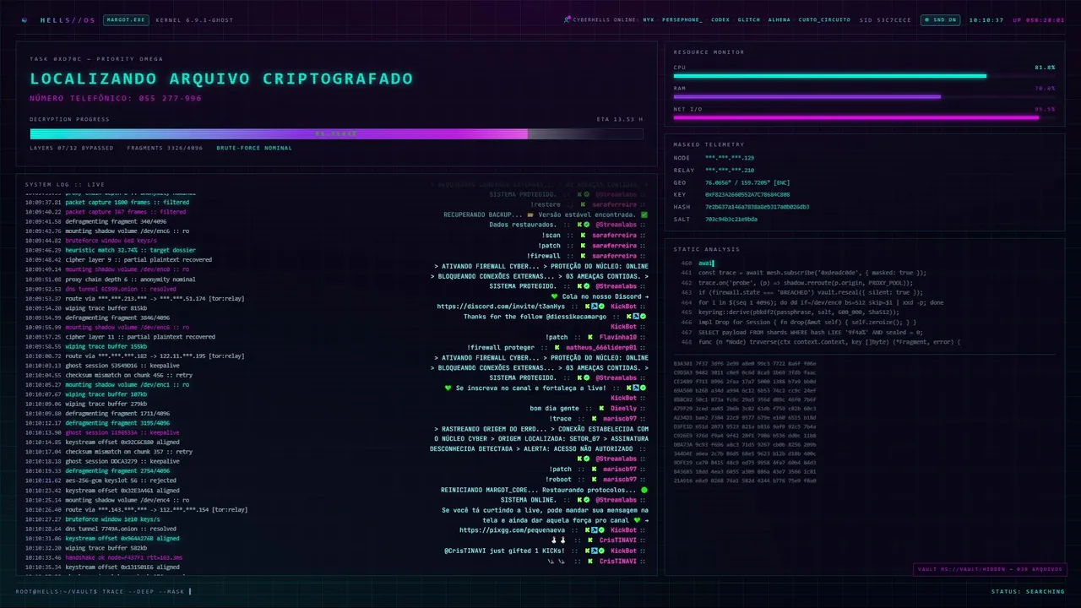Click the root@hells terminal command prompt
This screenshot has height=608, width=1081.
coord(103,591)
